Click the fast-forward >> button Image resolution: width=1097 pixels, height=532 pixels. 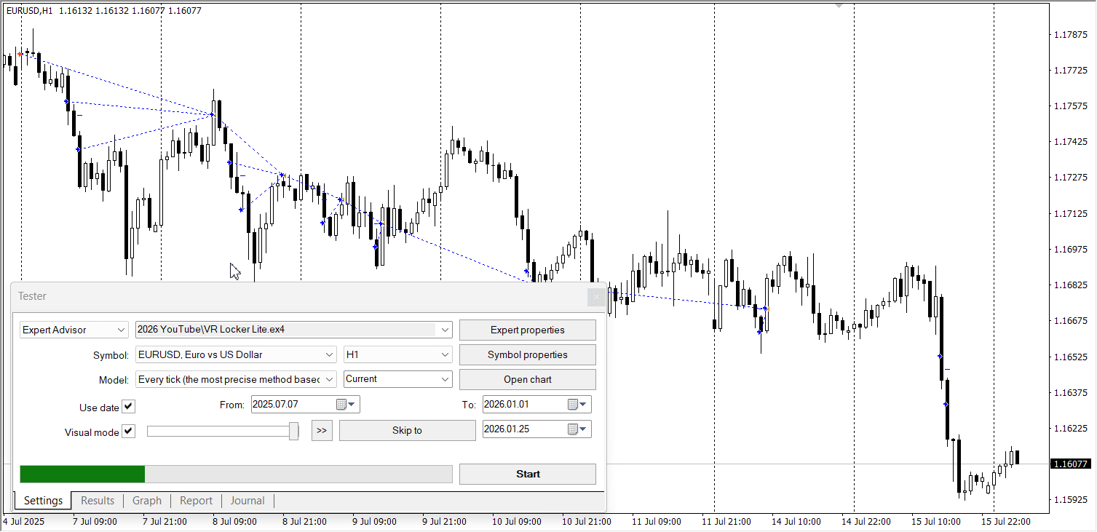pyautogui.click(x=322, y=430)
